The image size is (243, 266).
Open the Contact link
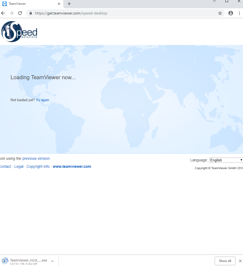click(6, 167)
